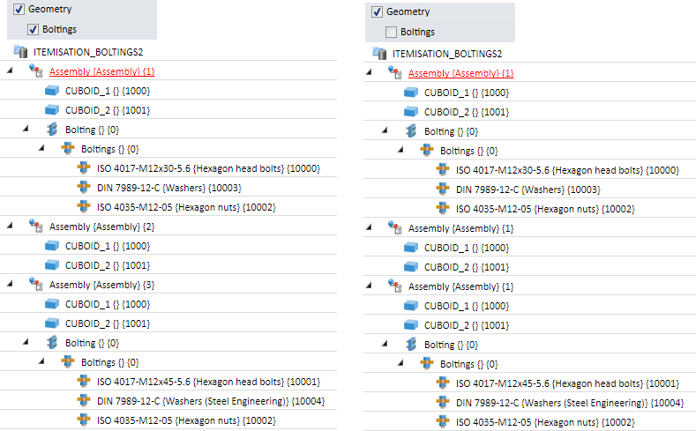Image resolution: width=696 pixels, height=431 pixels.
Task: Collapse Bolting node under Assembly {3}
Action: pos(26,341)
